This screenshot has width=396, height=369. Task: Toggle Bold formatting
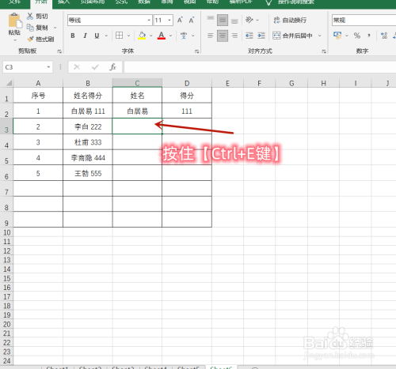pos(73,36)
